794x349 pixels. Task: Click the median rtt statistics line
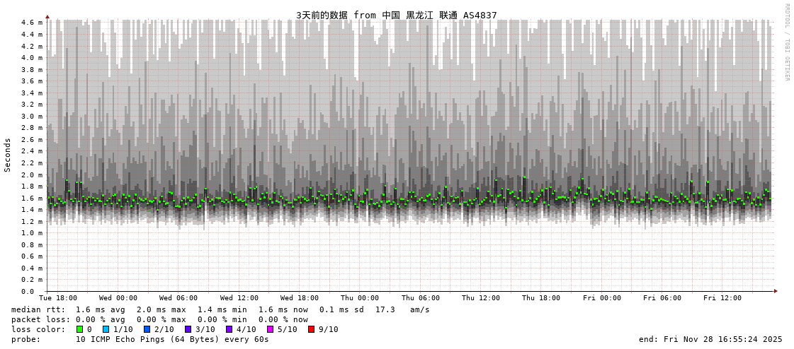point(220,309)
